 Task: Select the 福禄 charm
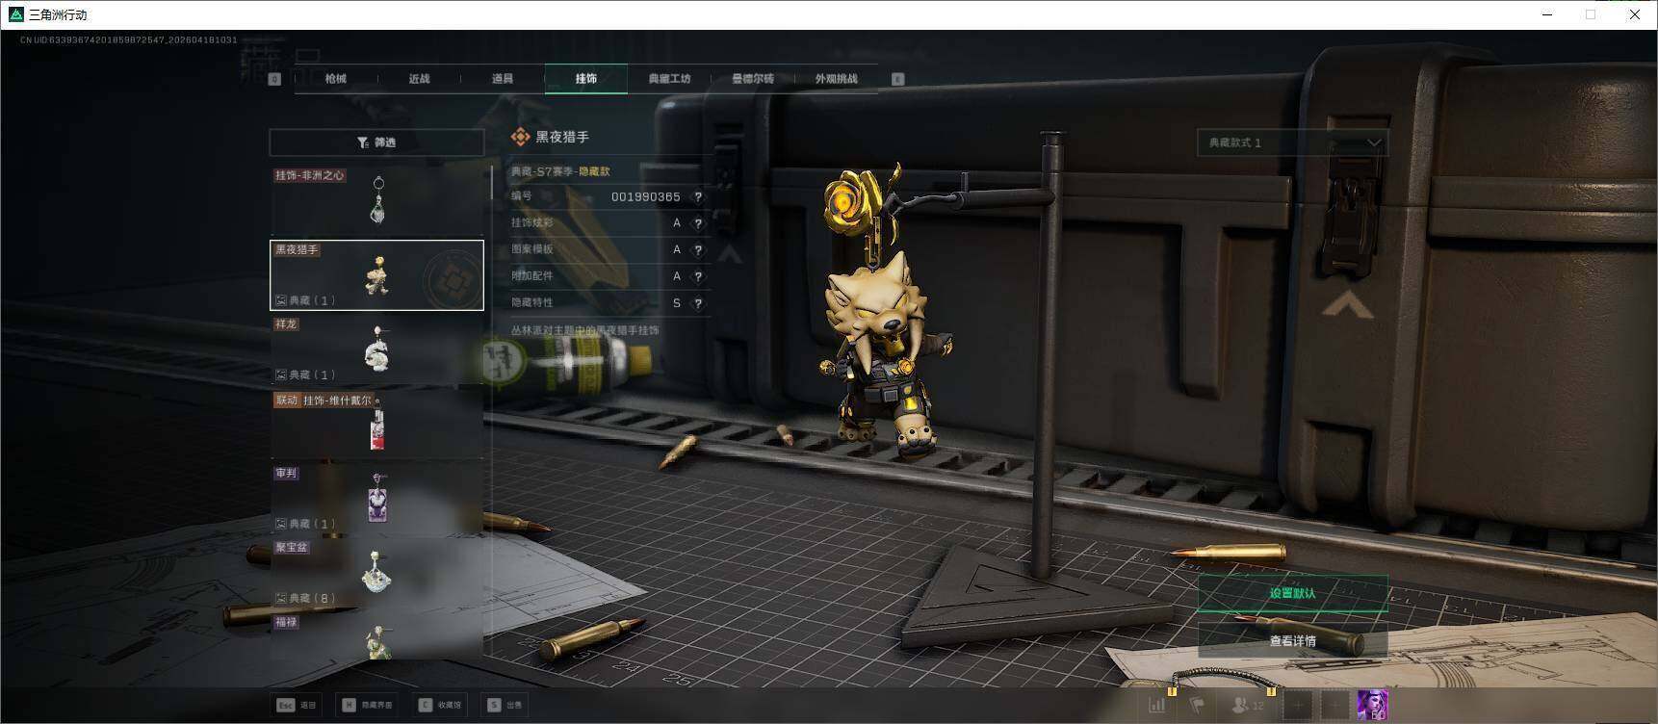coord(376,636)
